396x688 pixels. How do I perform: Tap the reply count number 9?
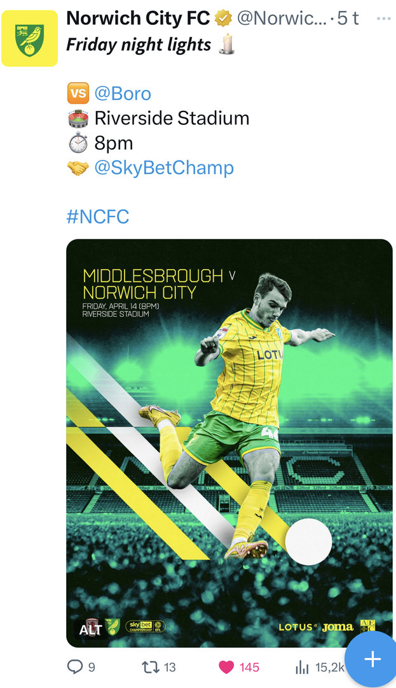92,667
